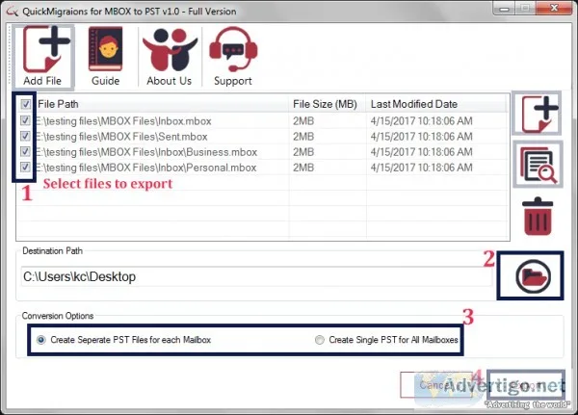Click the 2MB size of Inbox.mbox
This screenshot has width=578, height=415.
click(303, 121)
